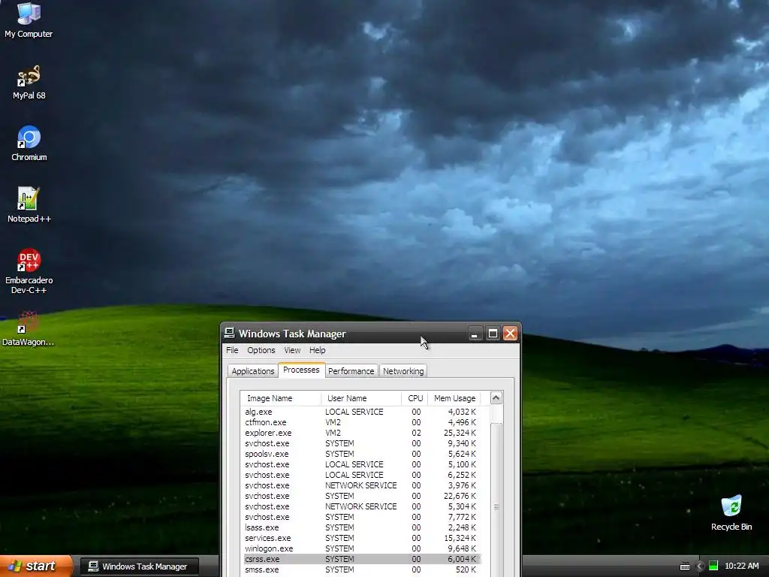769x577 pixels.
Task: Click the keyboard icon in system tray
Action: (685, 566)
